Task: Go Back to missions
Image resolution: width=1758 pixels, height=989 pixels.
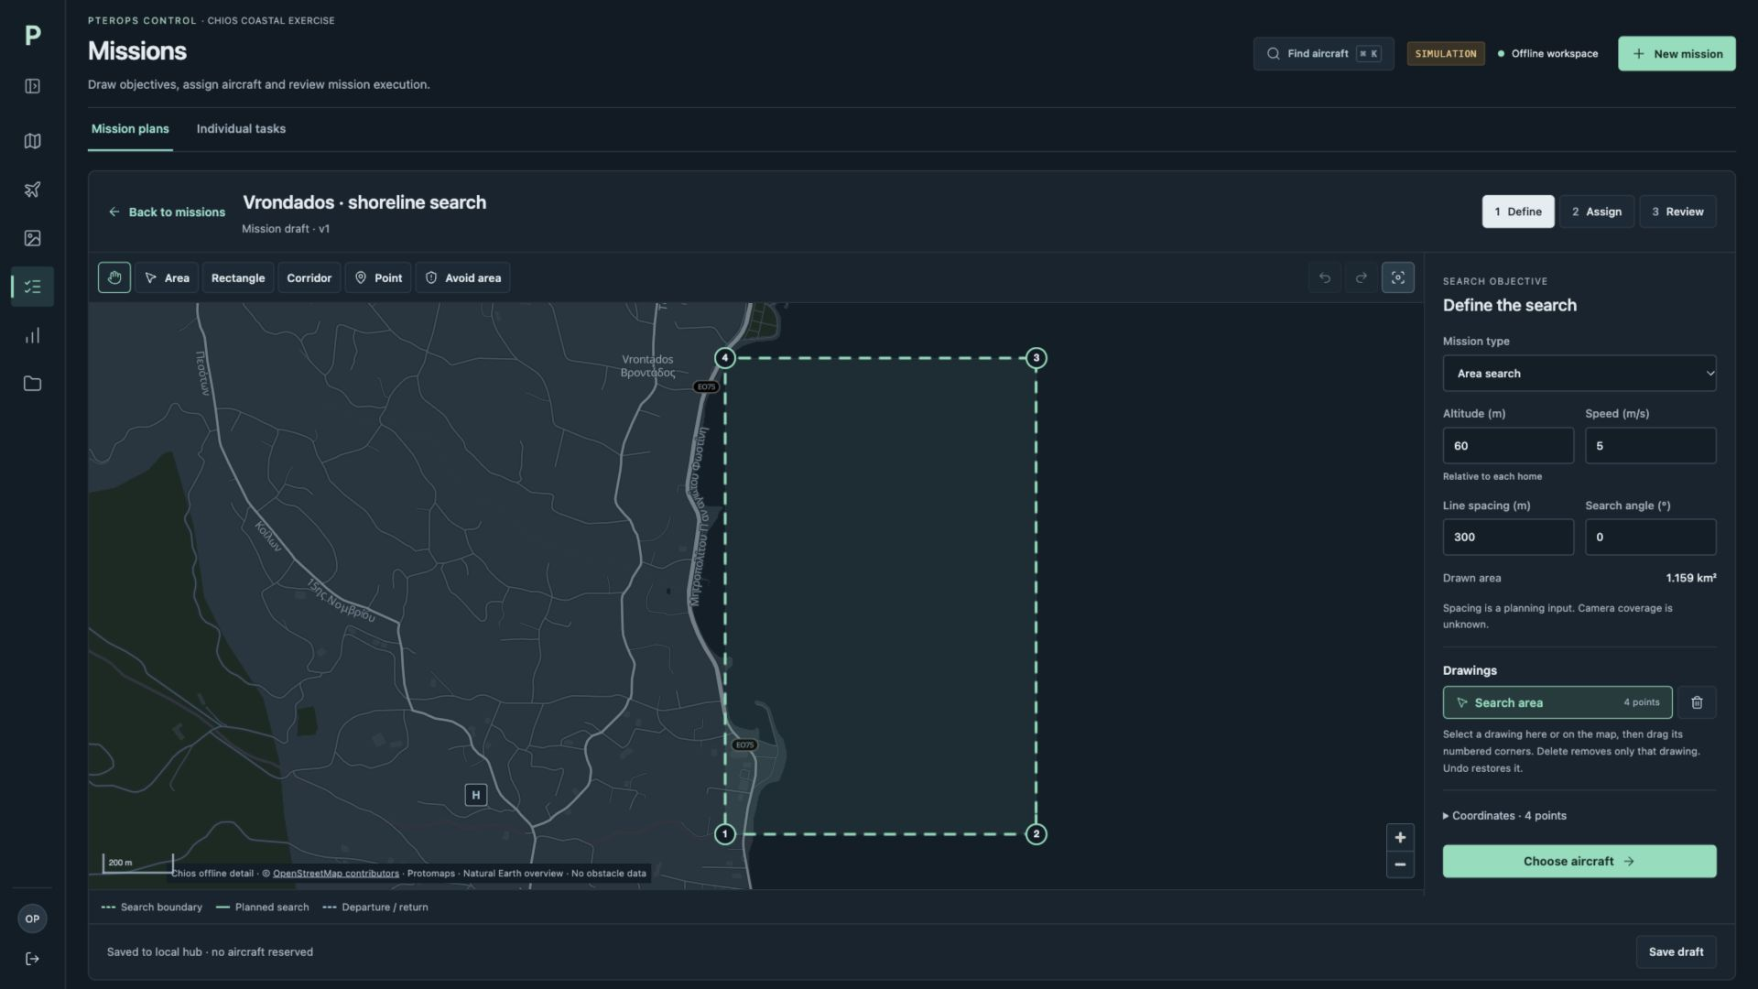Action: tap(167, 212)
